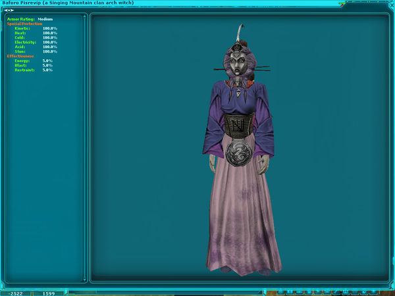This screenshot has height=296, width=395.
Task: Click the Electricity 100.0% protection entry
Action: [36, 42]
